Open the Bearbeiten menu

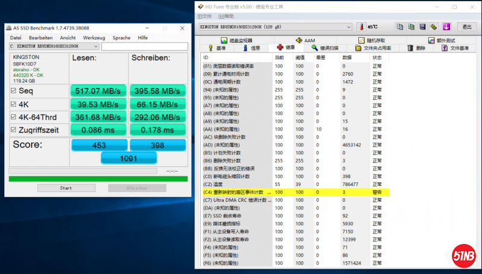40,38
